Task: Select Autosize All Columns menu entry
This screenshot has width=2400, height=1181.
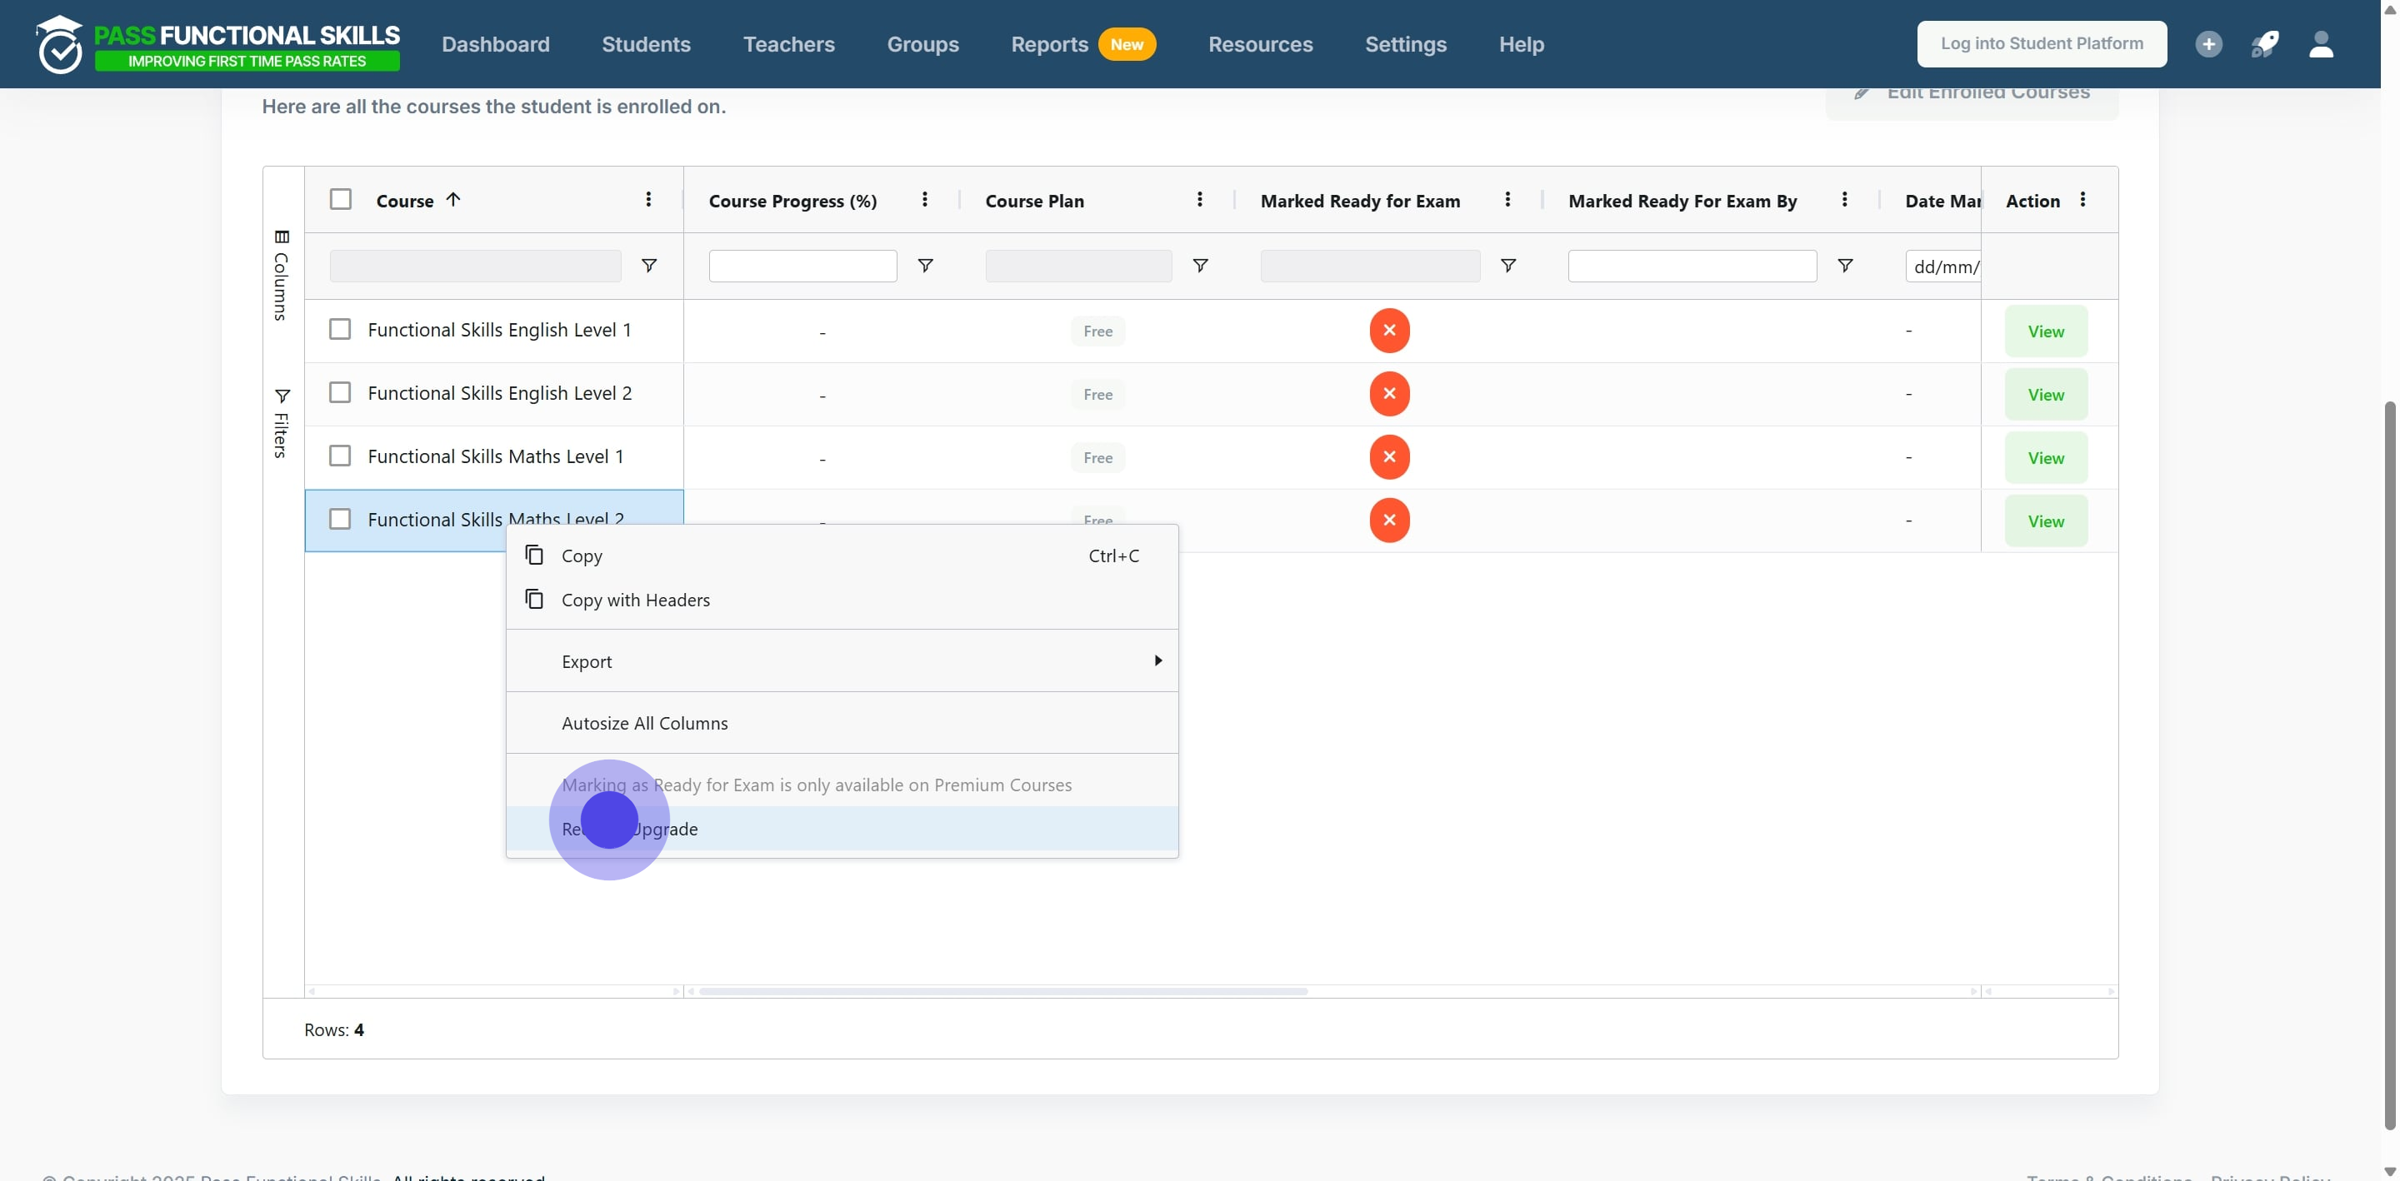Action: click(x=645, y=724)
